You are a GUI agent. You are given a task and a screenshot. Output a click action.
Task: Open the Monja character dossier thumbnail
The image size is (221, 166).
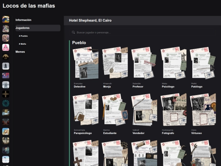tap(115, 63)
